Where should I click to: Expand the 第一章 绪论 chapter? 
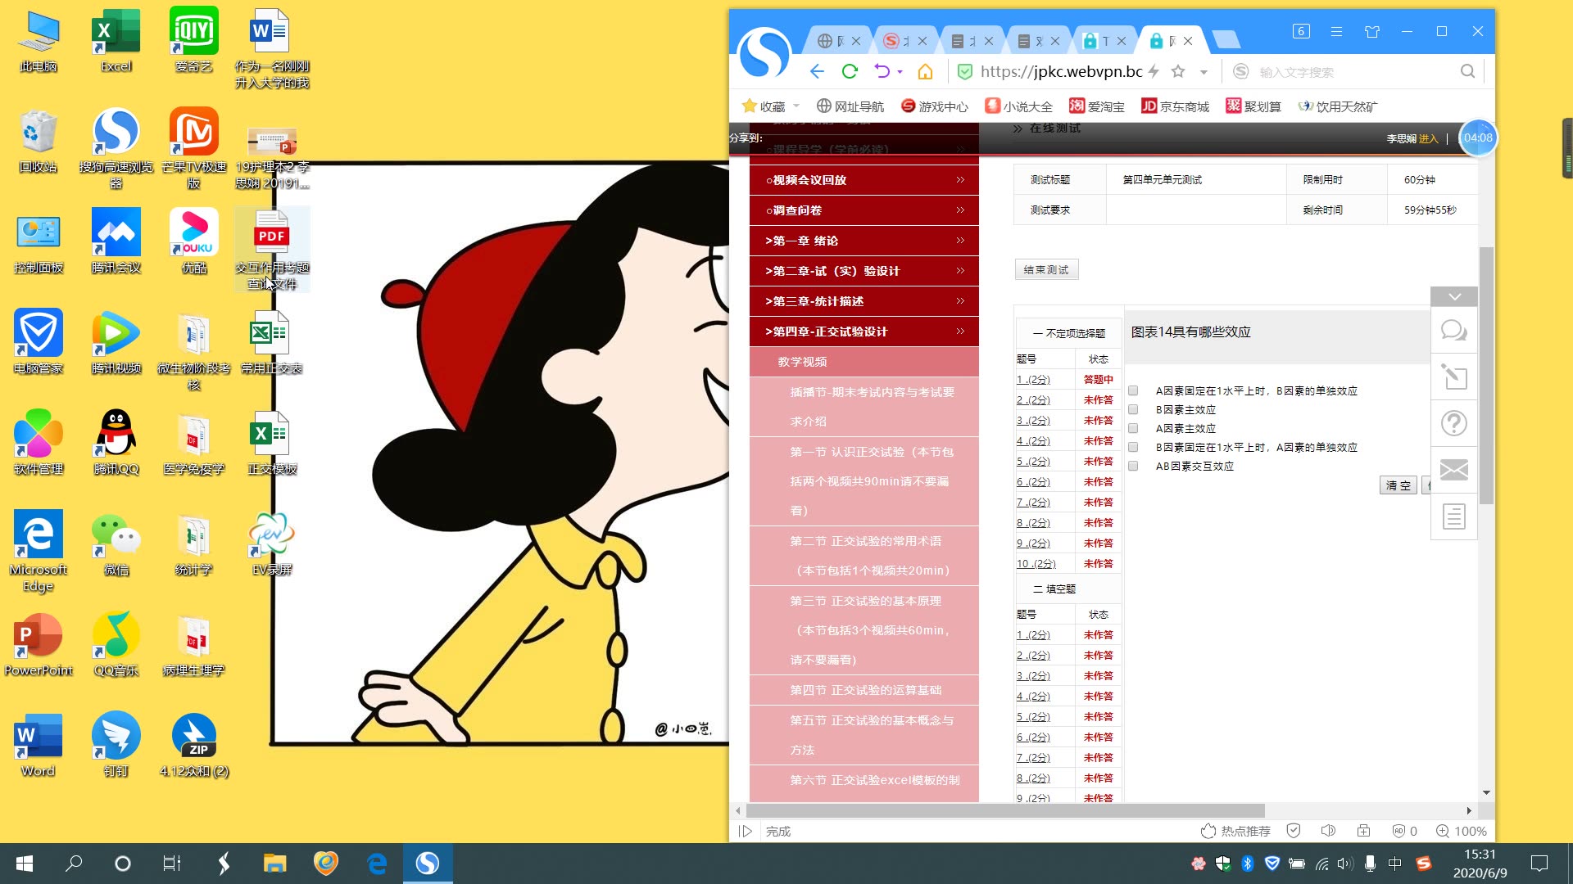[864, 241]
